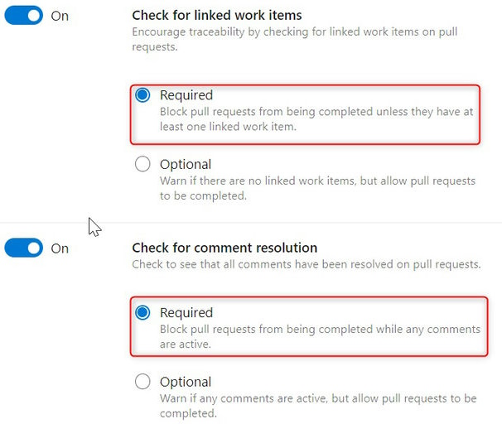The height and width of the screenshot is (424, 502).
Task: Click the 'Warn if any comments are active' text
Action: (x=317, y=398)
